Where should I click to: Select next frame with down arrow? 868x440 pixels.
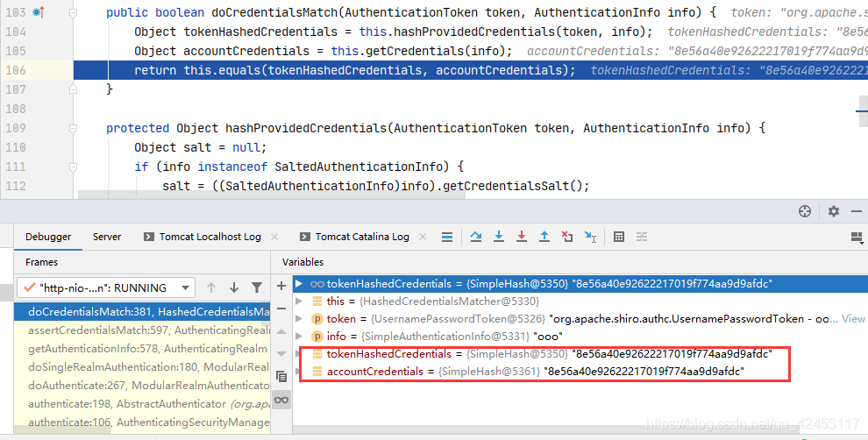point(234,287)
